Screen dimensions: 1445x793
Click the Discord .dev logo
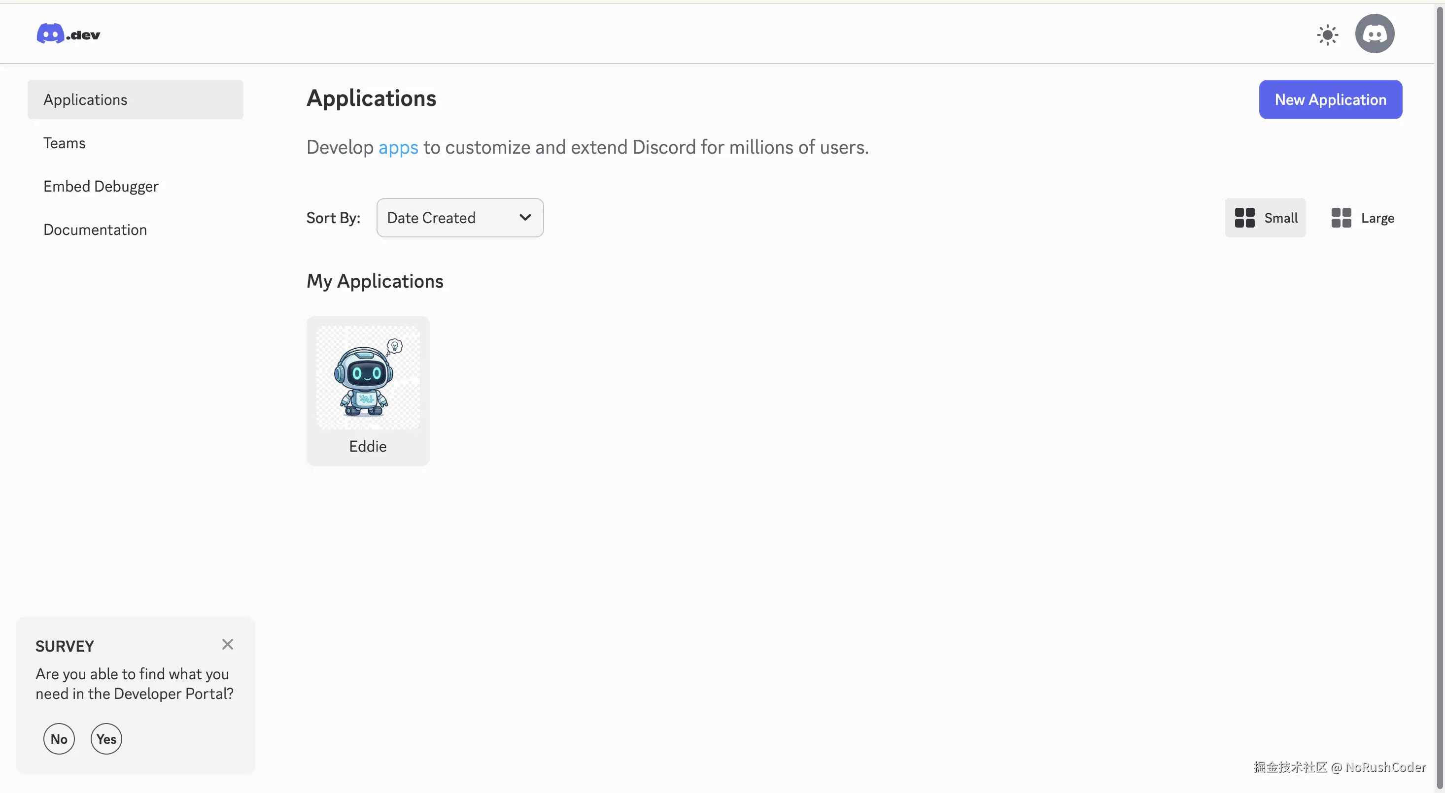click(x=68, y=33)
